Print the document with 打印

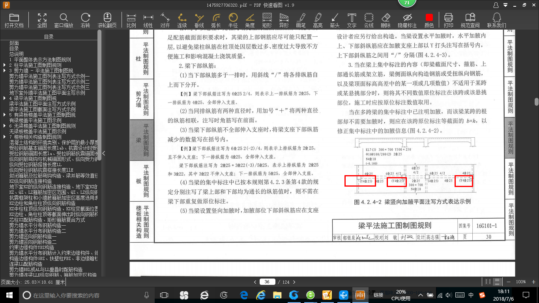click(449, 20)
